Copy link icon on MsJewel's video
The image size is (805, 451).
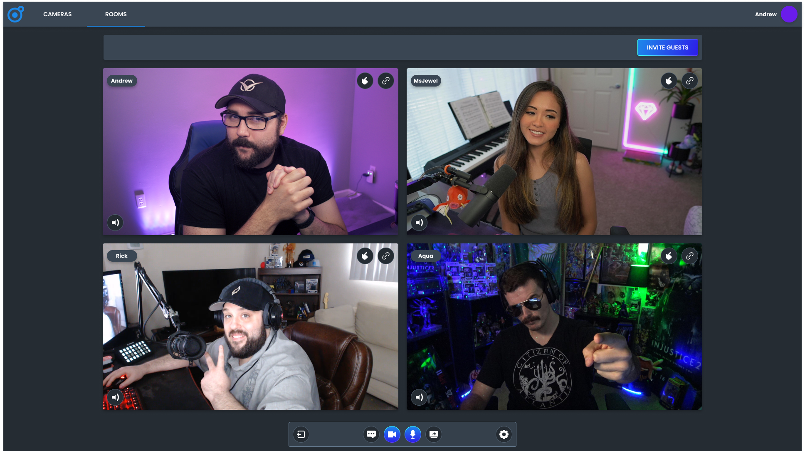point(690,81)
